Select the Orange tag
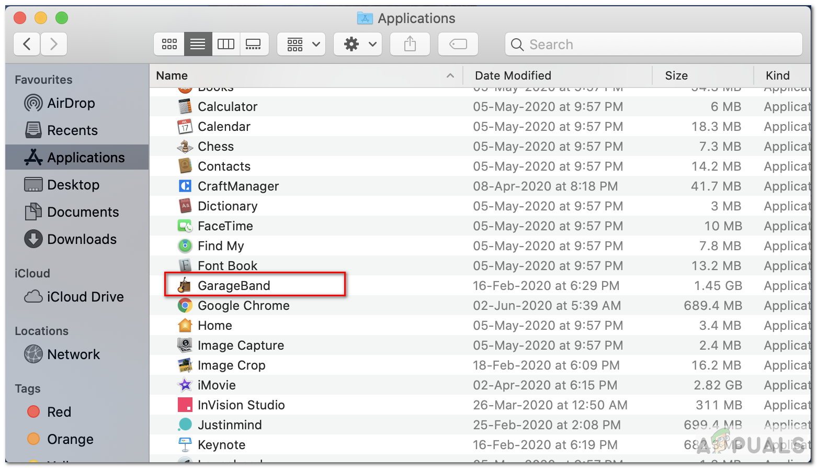 point(77,439)
